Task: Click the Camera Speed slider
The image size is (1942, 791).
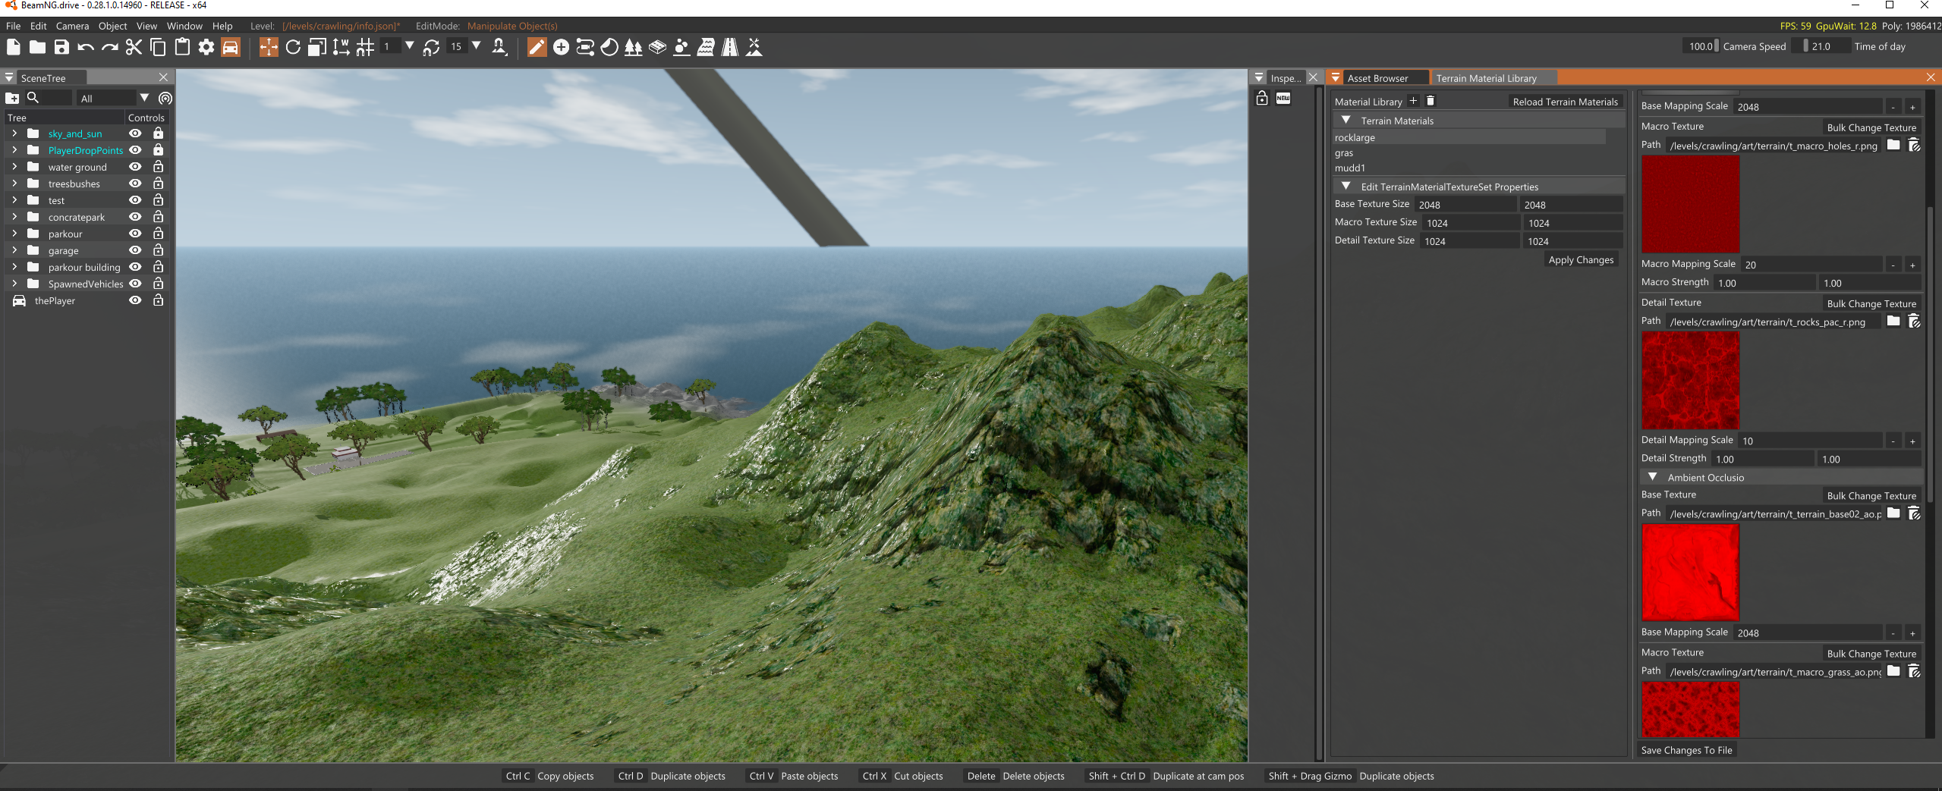Action: 1701,46
